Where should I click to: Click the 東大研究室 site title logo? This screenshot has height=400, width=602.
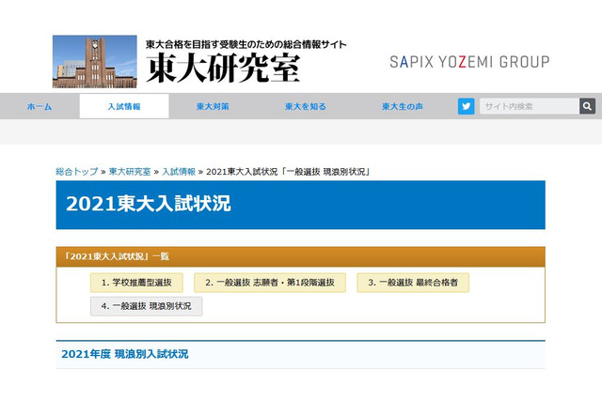tap(223, 69)
